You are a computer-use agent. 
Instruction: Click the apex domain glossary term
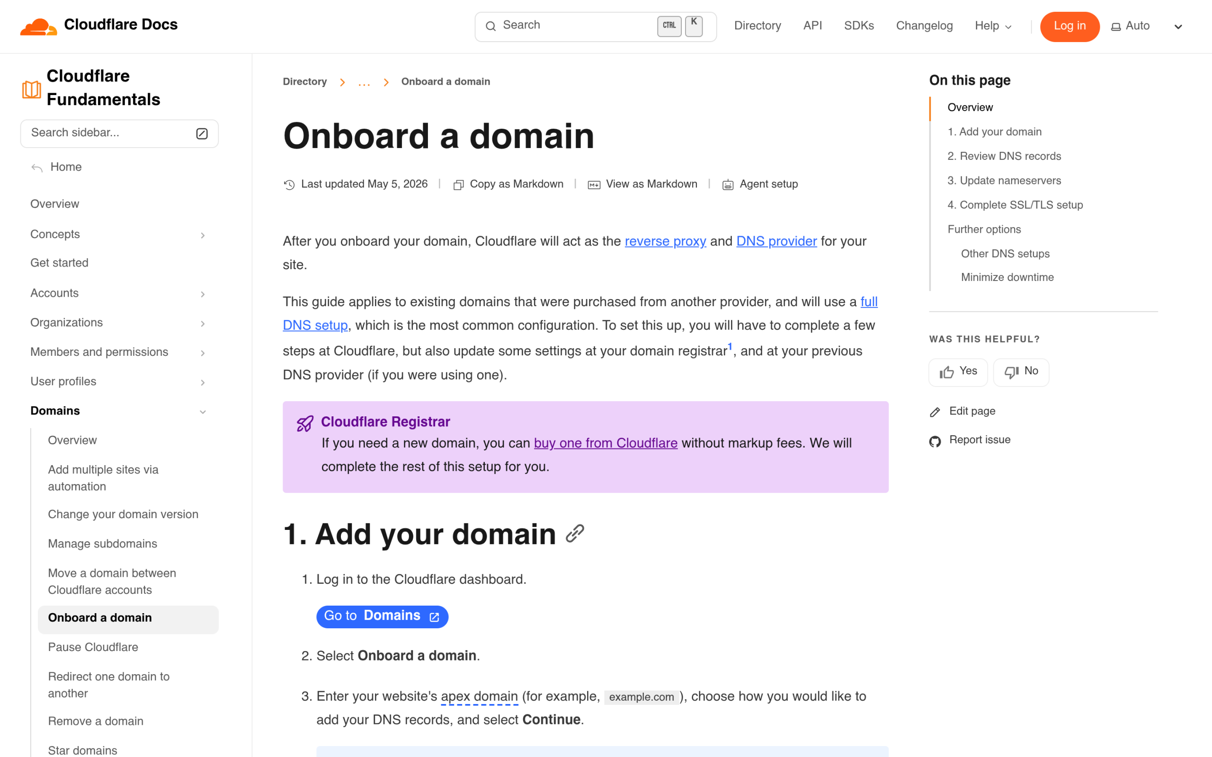point(479,696)
